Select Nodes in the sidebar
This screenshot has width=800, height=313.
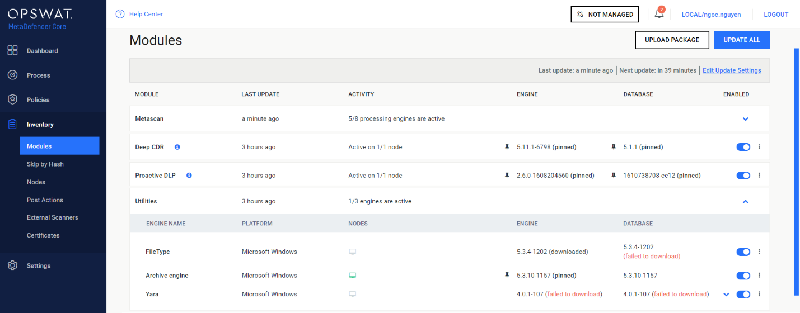click(x=36, y=182)
